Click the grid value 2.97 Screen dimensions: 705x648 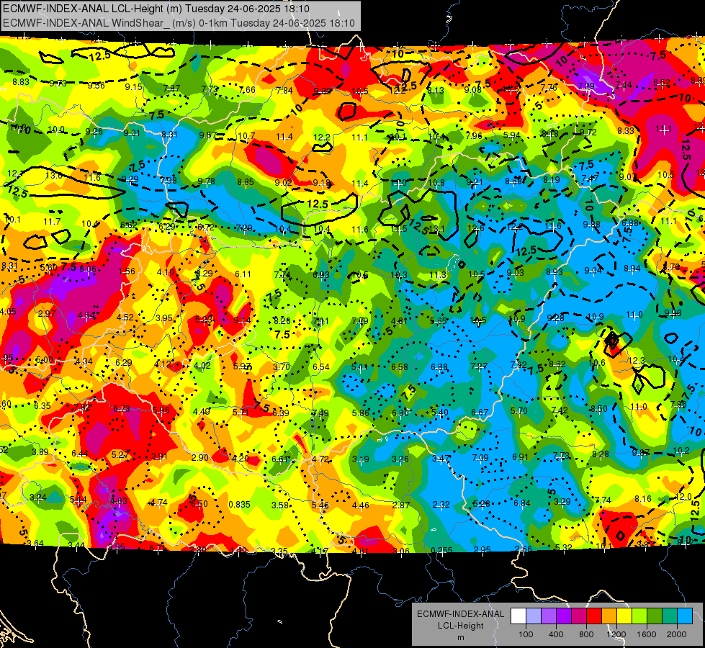coord(47,314)
